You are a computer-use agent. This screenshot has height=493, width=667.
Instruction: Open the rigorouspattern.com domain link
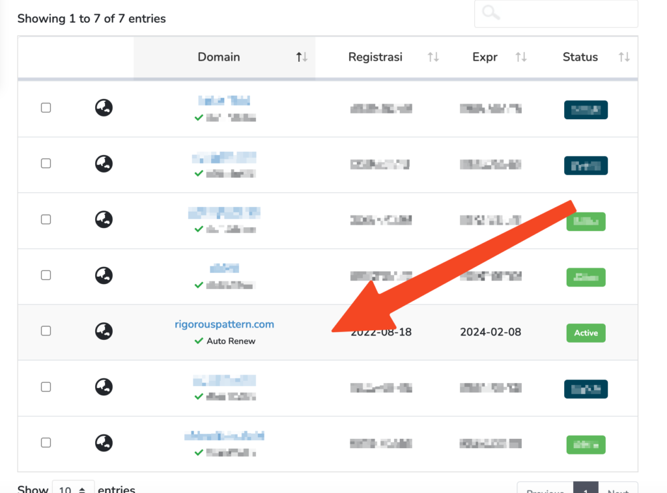pyautogui.click(x=224, y=324)
